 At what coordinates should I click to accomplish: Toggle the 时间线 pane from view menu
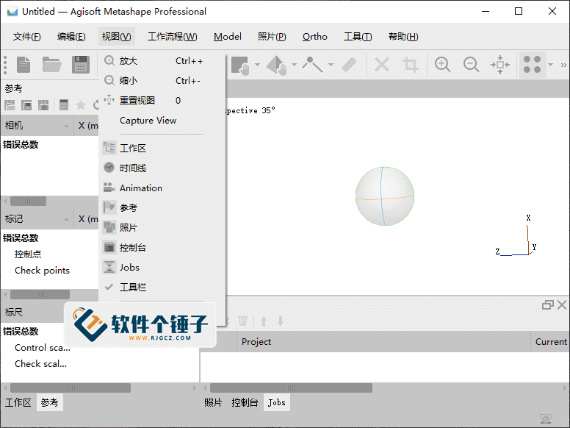[x=162, y=168]
